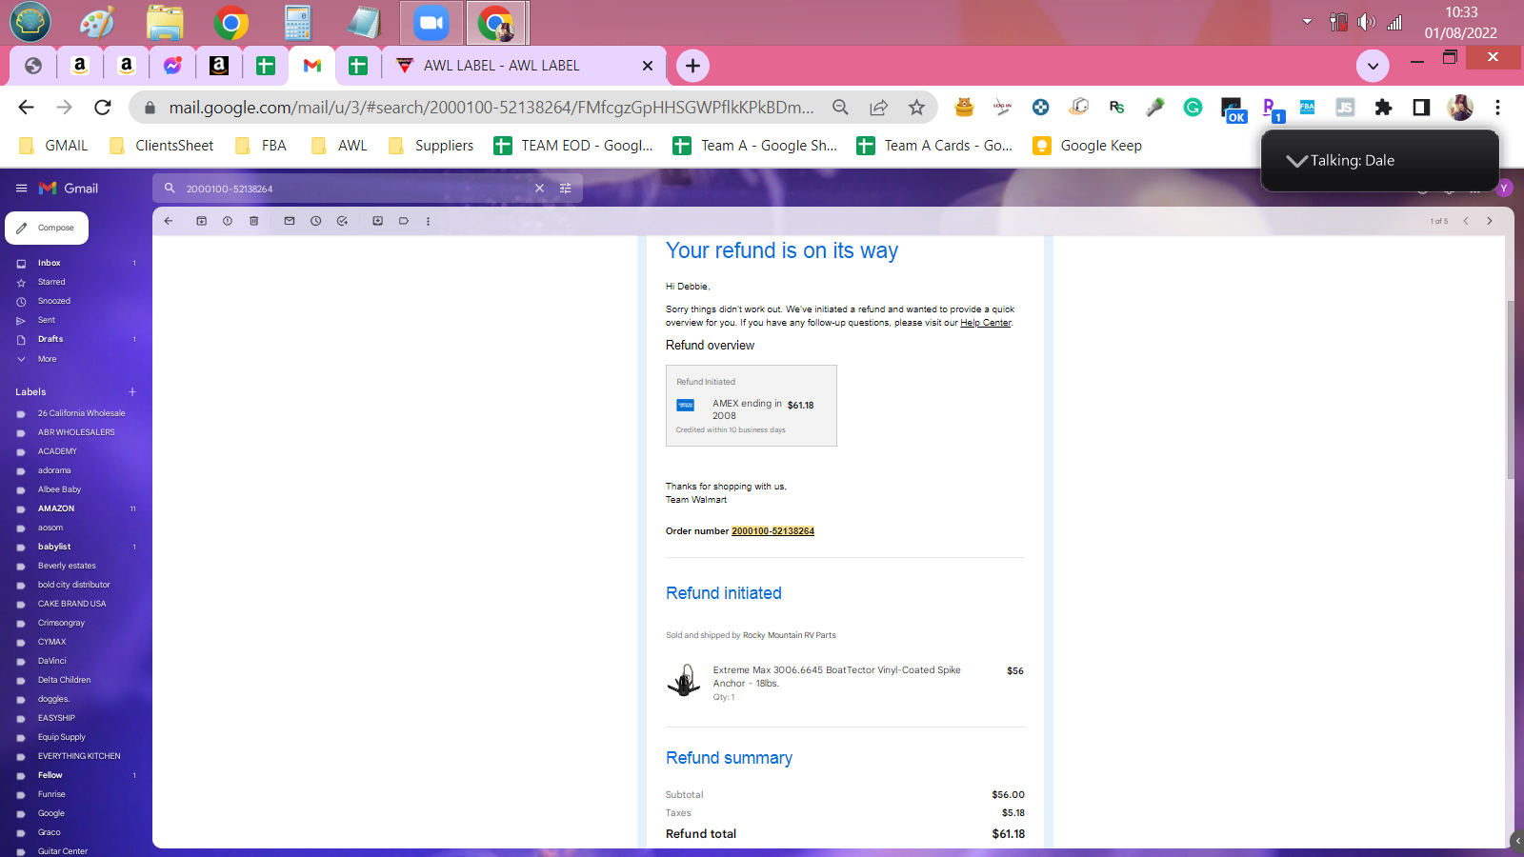Screen dimensions: 1524x857
Task: Open calculator from the taskbar
Action: 298,23
